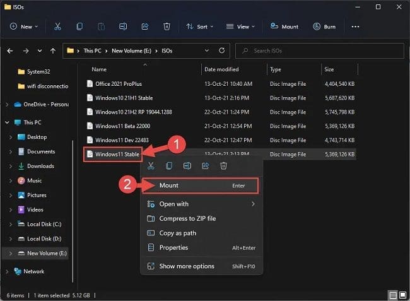The height and width of the screenshot is (301, 410).
Task: Click the Copy icon in the context menu
Action: (x=169, y=166)
